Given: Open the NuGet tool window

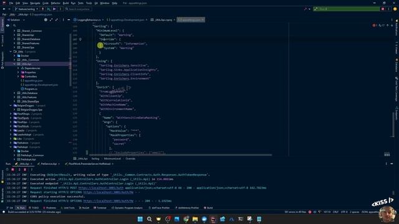Looking at the screenshot, I should (84, 208).
